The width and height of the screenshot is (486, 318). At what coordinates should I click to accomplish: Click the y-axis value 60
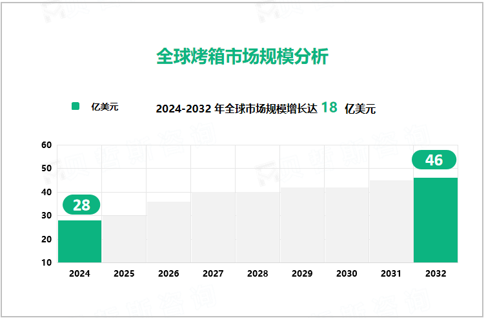(46, 145)
